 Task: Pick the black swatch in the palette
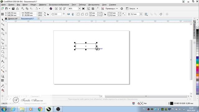tap(197, 30)
